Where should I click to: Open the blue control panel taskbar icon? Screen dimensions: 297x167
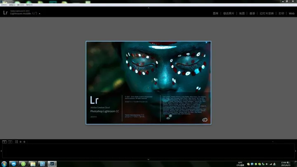pyautogui.click(x=42, y=164)
